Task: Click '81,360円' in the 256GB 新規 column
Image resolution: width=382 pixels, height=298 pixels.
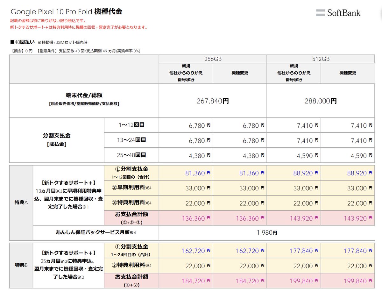Action: 198,173
